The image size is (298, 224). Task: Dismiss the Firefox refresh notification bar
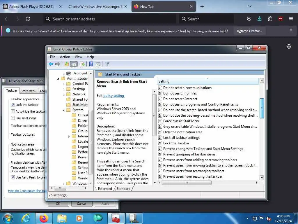click(291, 30)
